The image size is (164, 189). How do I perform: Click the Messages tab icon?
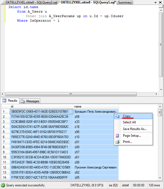click(x=23, y=101)
